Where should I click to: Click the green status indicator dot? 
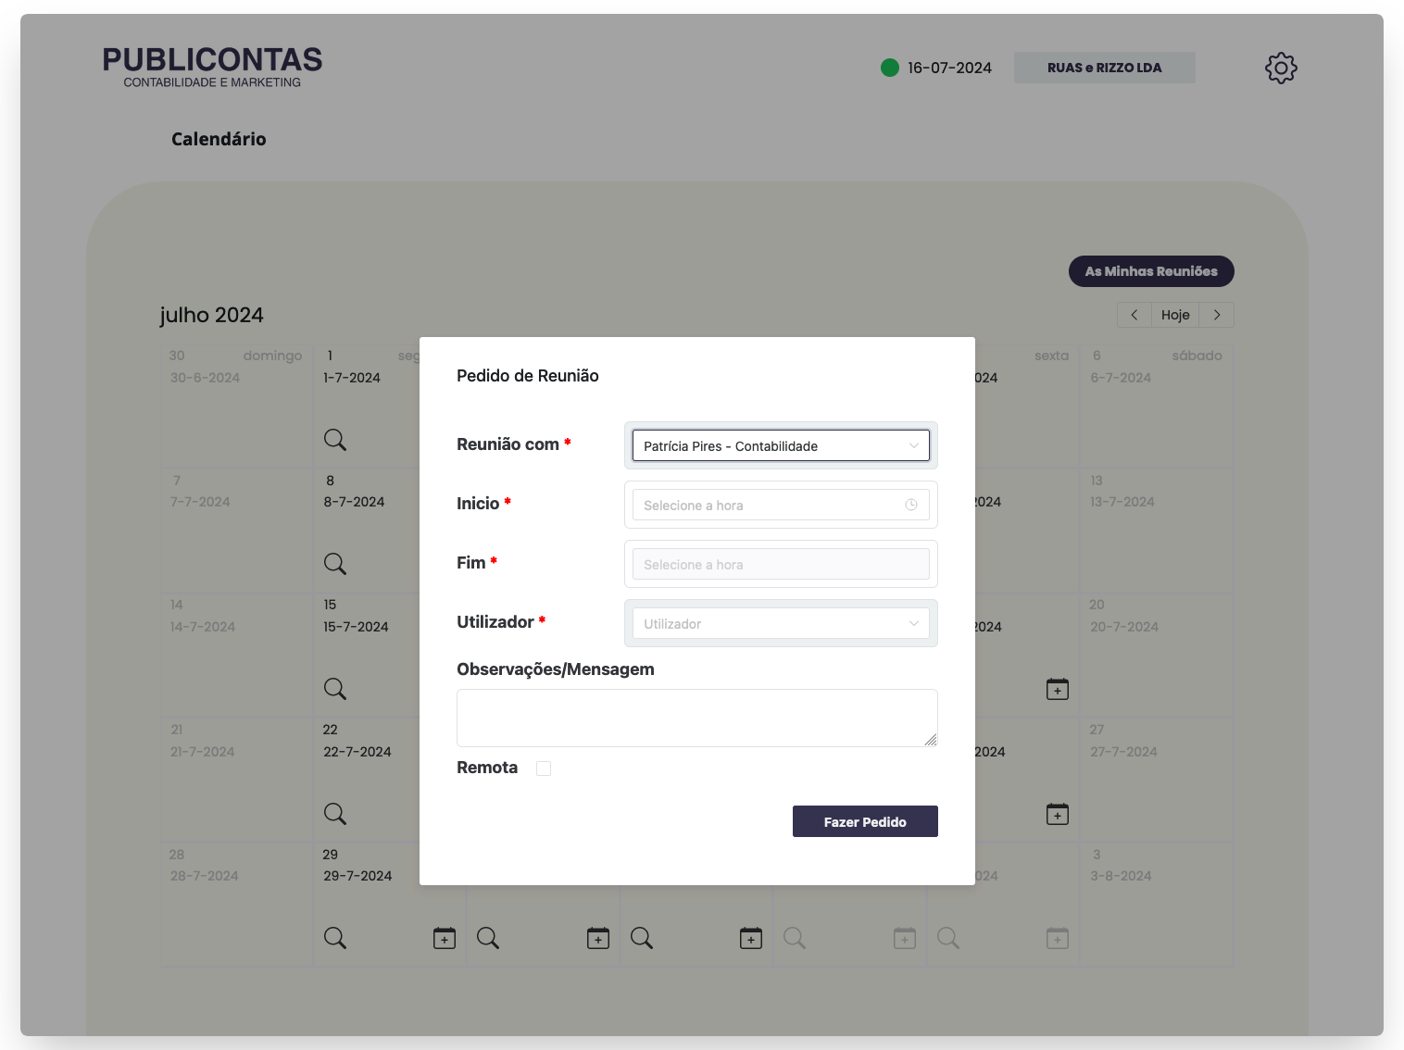(x=890, y=68)
